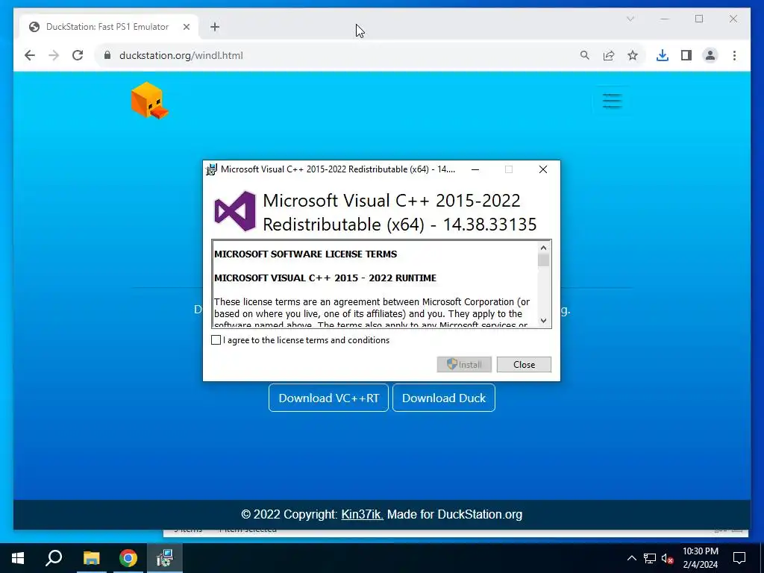Viewport: 764px width, 573px height.
Task: Click DuckStation duck logo
Action: pos(149,101)
